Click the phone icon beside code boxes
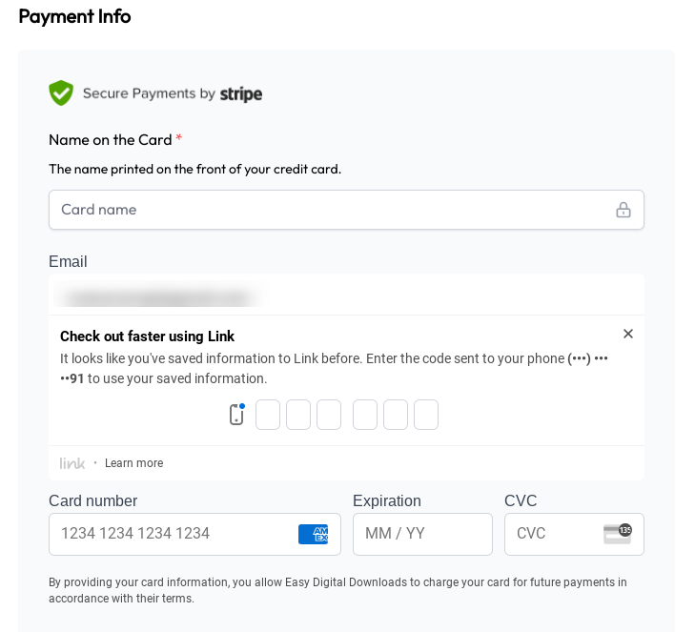695x632 pixels. coord(236,415)
